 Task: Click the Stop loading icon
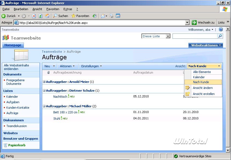click(x=34, y=16)
